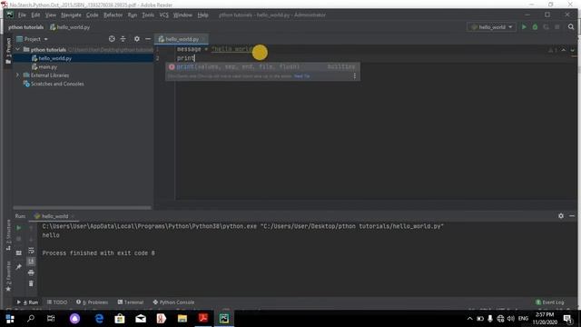Open hello_world run configuration dropdown
The height and width of the screenshot is (327, 581).
(491, 27)
